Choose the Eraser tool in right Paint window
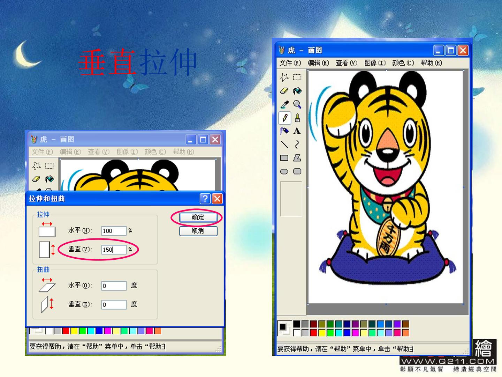 click(x=284, y=91)
